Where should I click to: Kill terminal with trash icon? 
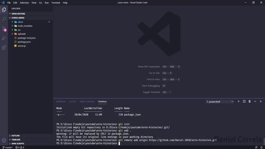[x=250, y=101]
